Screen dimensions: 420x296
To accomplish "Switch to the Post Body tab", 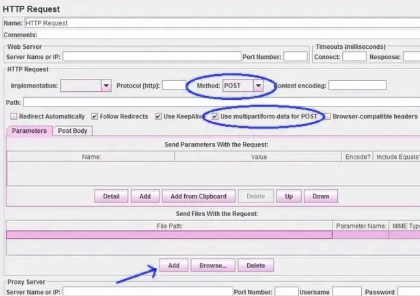I will click(73, 131).
